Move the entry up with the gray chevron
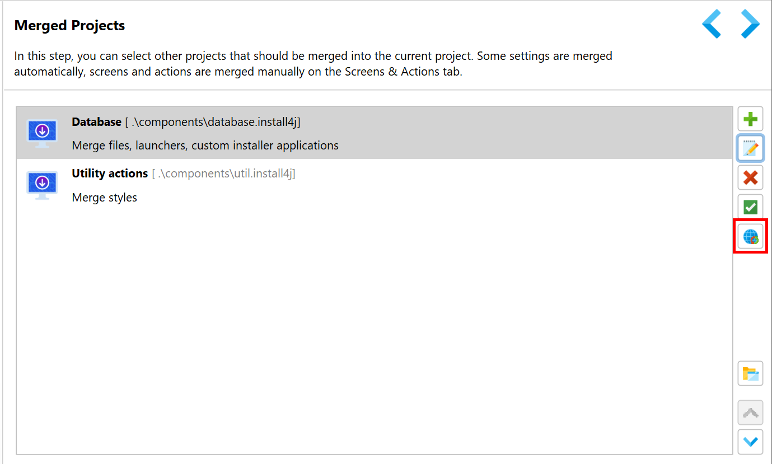 tap(750, 413)
